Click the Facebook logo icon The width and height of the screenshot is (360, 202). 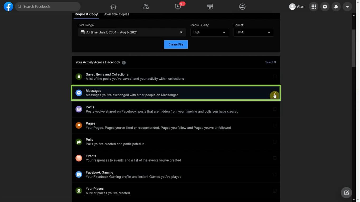8,7
